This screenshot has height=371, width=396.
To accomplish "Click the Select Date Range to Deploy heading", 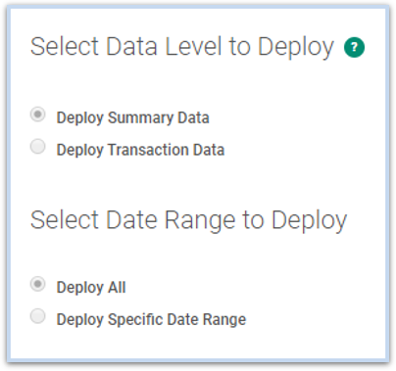I will (x=188, y=221).
